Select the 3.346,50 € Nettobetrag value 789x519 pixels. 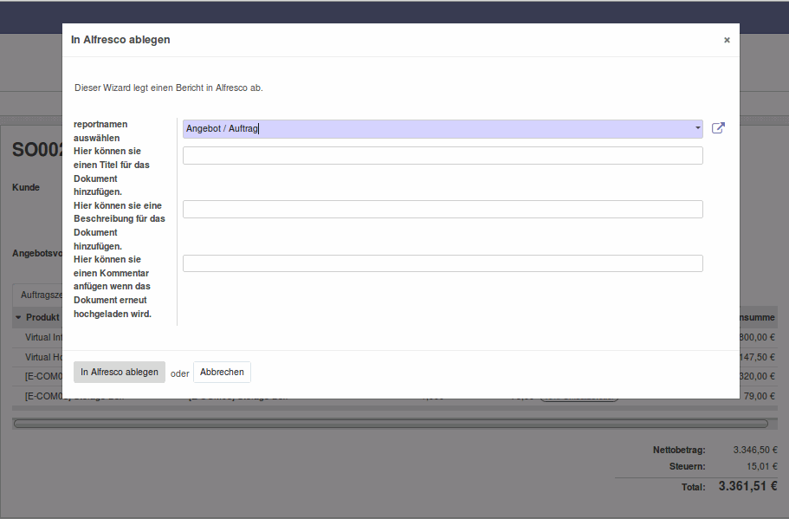click(x=754, y=450)
